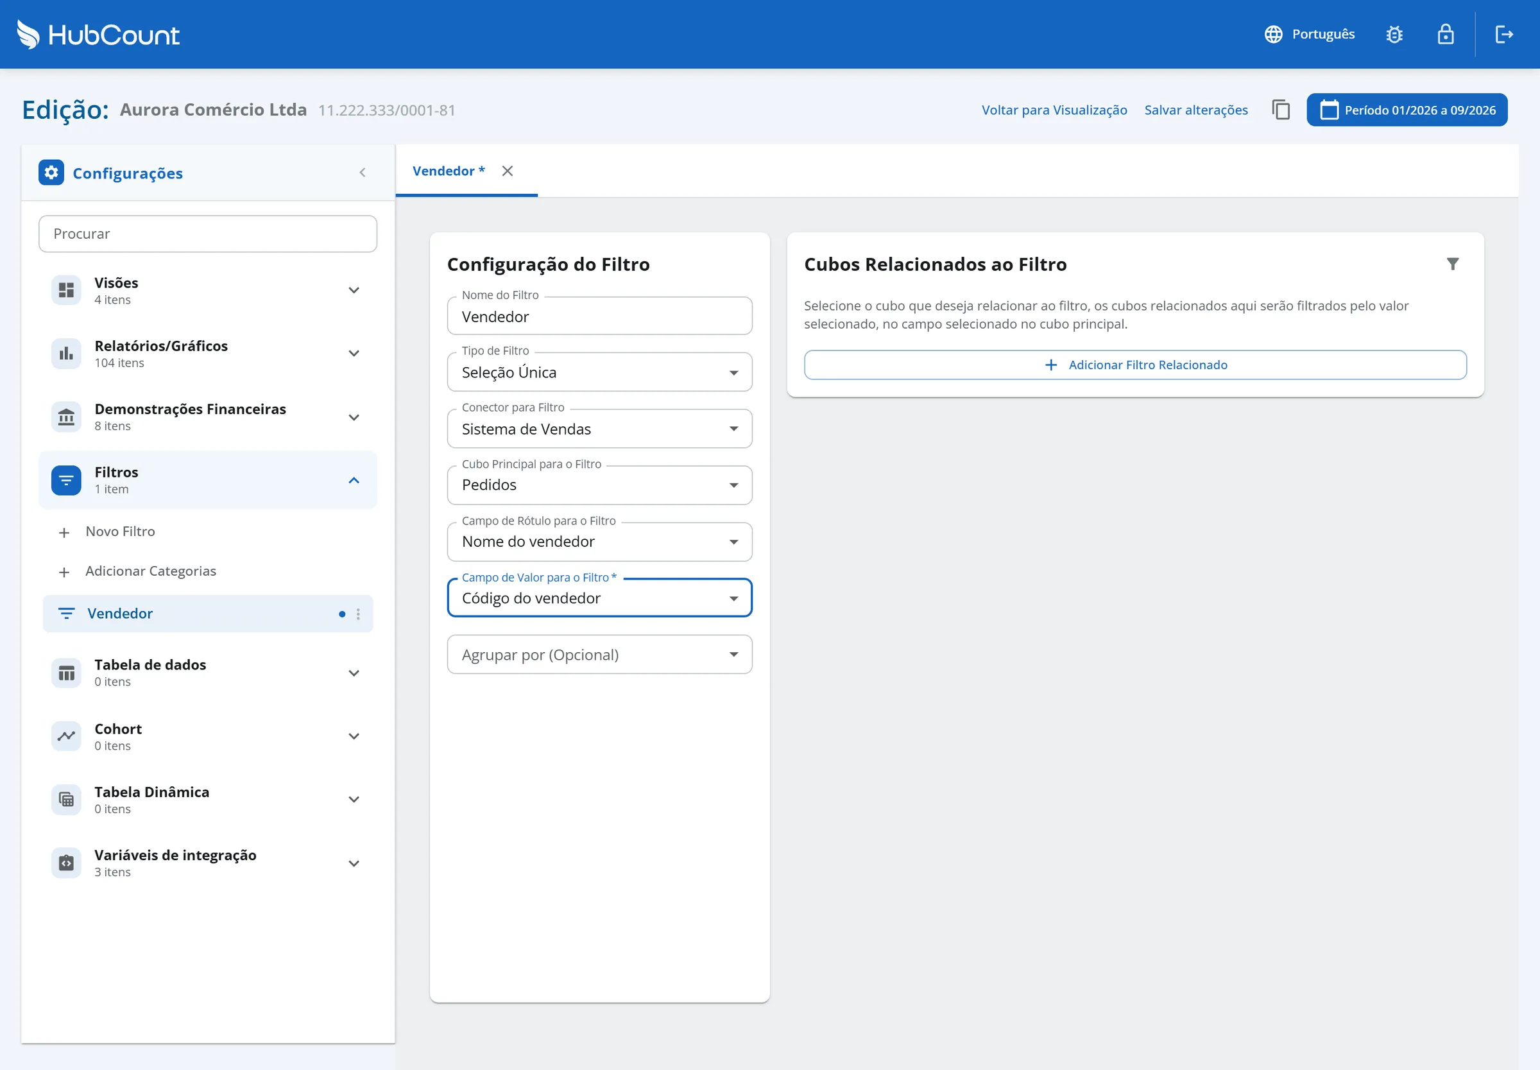The width and height of the screenshot is (1540, 1070).
Task: Click the Procurar search field
Action: pos(208,233)
